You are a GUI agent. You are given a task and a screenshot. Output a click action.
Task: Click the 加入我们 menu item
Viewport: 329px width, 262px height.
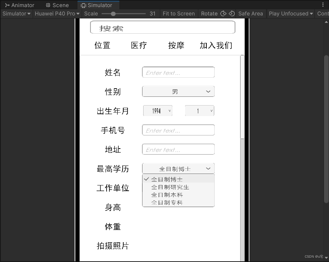[x=216, y=45]
